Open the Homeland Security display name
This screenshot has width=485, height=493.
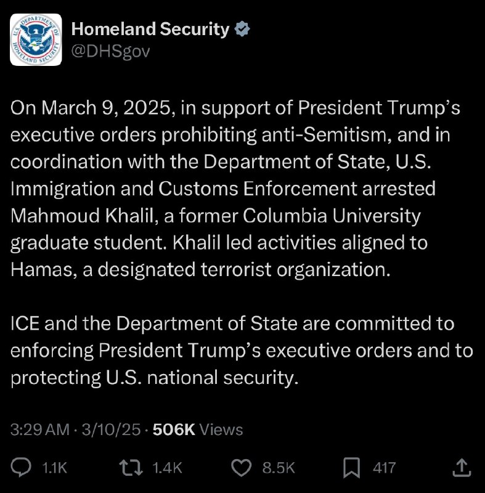151,29
